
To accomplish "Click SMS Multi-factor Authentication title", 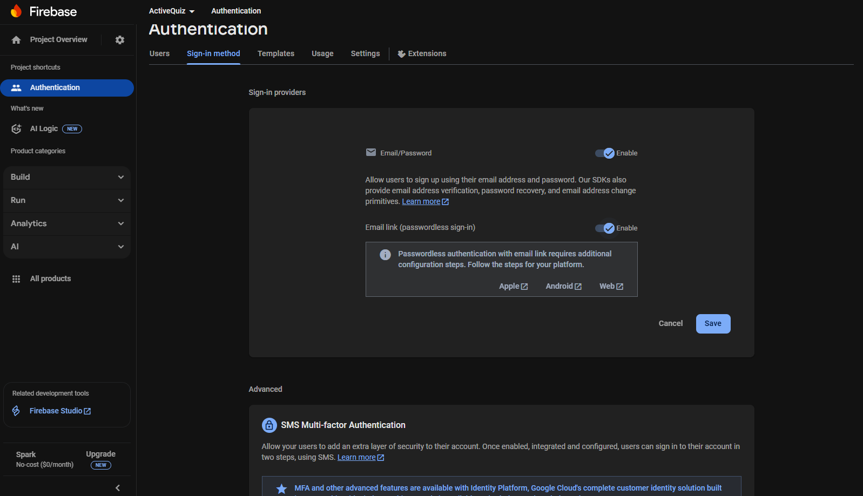I will (343, 425).
